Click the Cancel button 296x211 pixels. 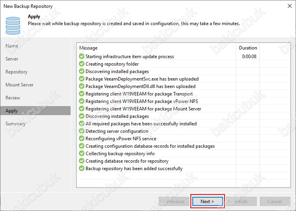pos(275,201)
